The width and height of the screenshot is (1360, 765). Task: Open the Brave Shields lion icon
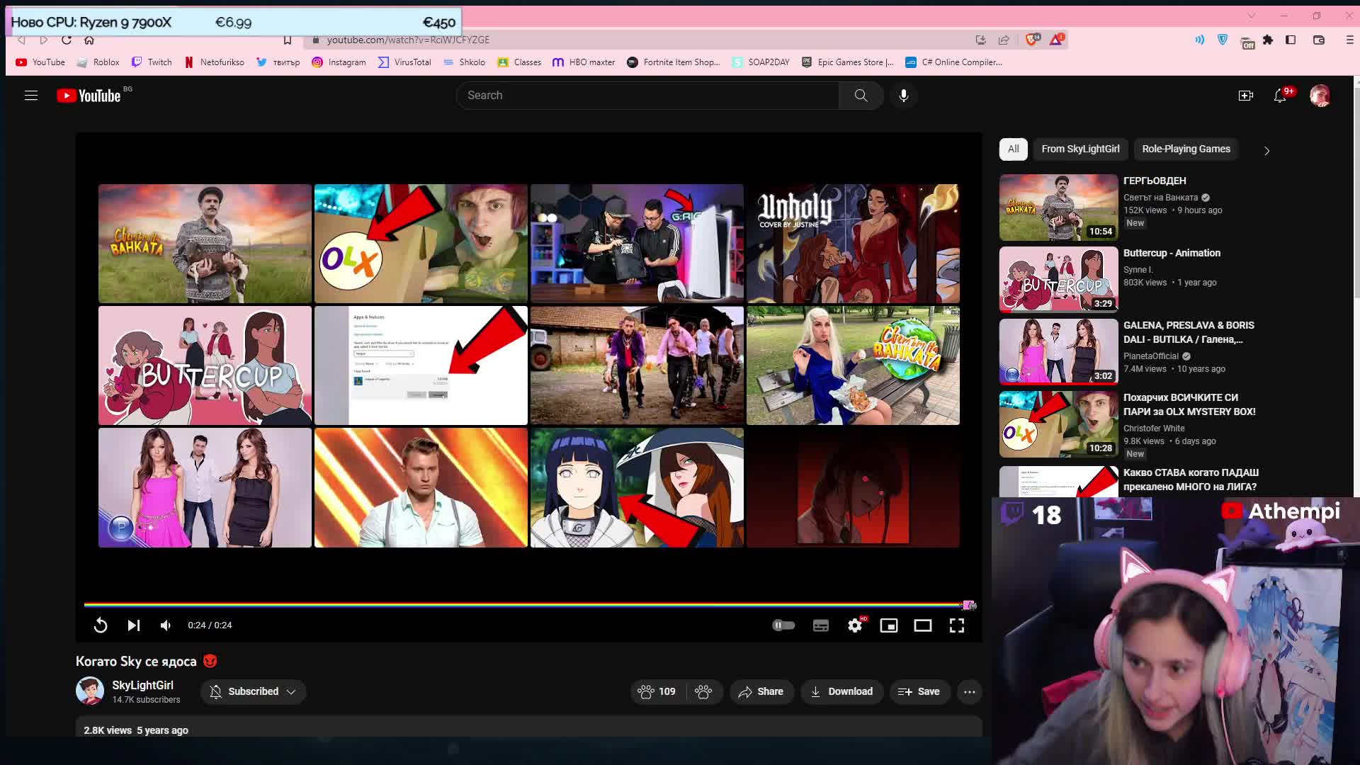click(x=1032, y=40)
